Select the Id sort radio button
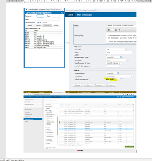 tap(38, 23)
